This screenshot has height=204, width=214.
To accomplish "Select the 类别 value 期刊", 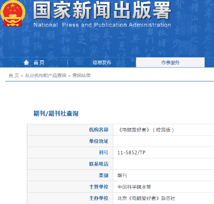I will pyautogui.click(x=122, y=175).
